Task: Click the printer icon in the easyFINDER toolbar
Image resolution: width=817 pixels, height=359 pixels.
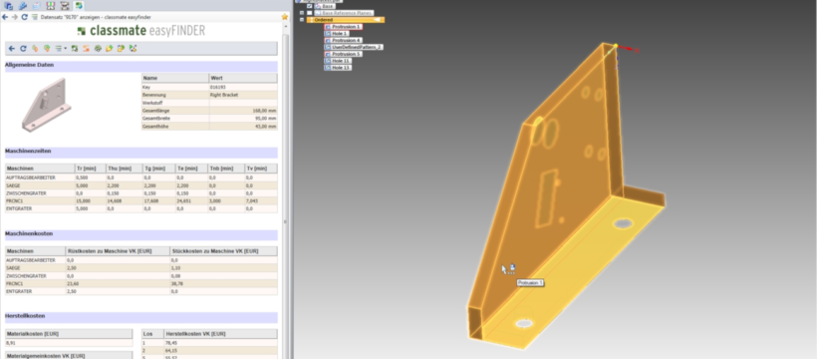Action: coord(98,49)
